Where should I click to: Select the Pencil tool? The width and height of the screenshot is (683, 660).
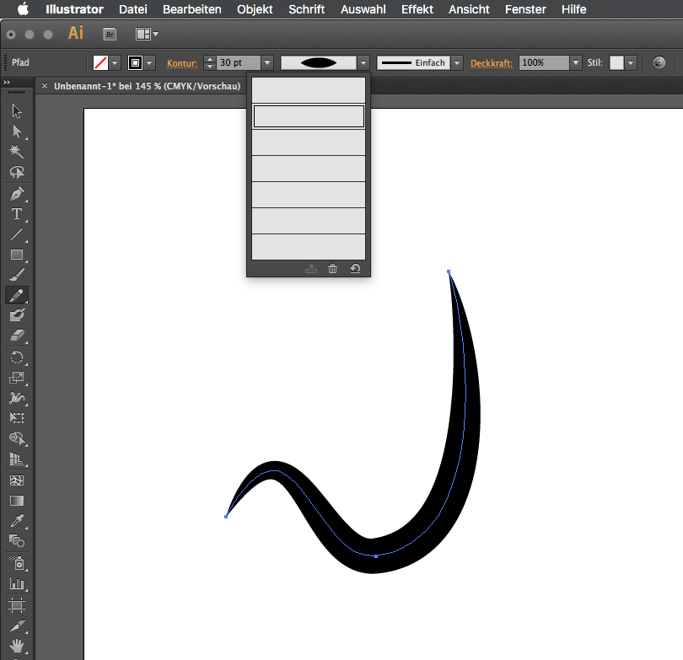coord(17,295)
